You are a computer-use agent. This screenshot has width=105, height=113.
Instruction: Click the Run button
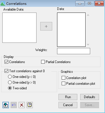click(x=68, y=97)
